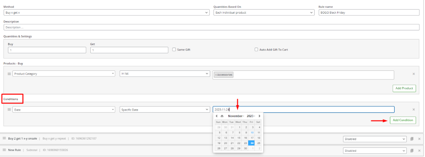Open the Specific Date condition dropdown

[165, 110]
